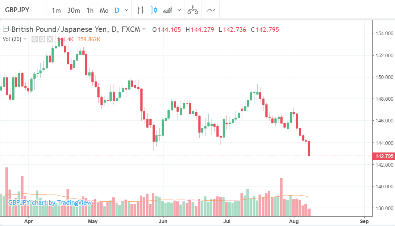Open dropdown arrow next to indicators icon
This screenshot has width=395, height=226.
(x=179, y=10)
